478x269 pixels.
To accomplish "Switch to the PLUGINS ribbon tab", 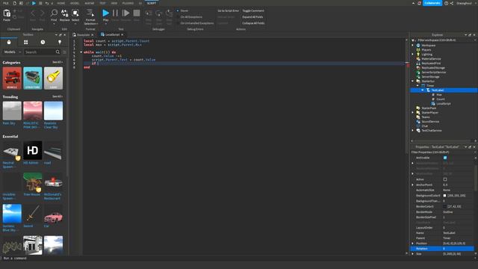I will pyautogui.click(x=128, y=3).
